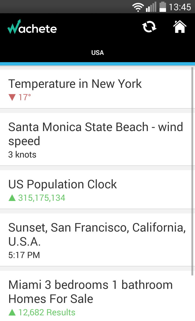
Task: Open Santa Monica State Beach wind speed
Action: click(96, 134)
